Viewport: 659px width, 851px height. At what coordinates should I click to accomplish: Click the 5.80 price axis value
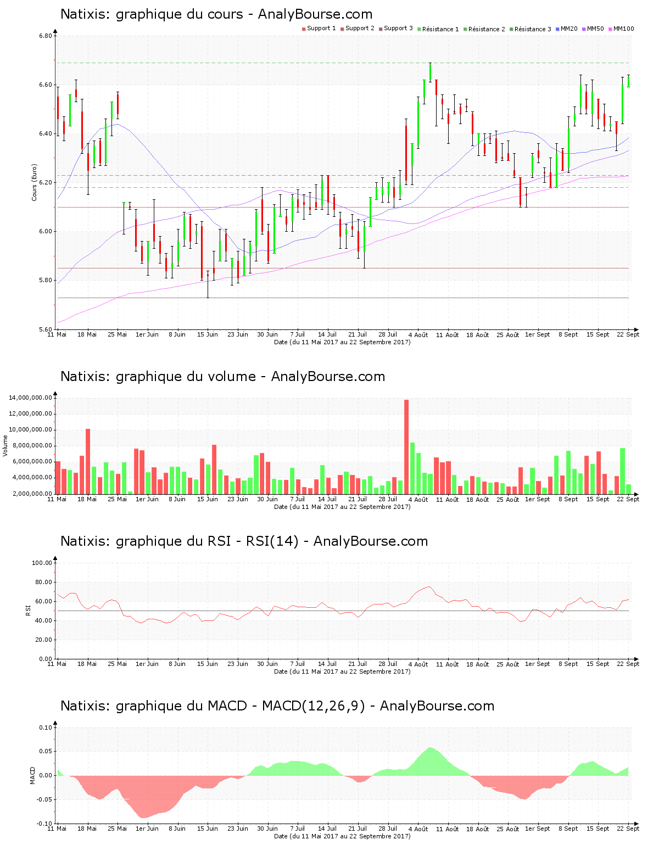pos(46,281)
